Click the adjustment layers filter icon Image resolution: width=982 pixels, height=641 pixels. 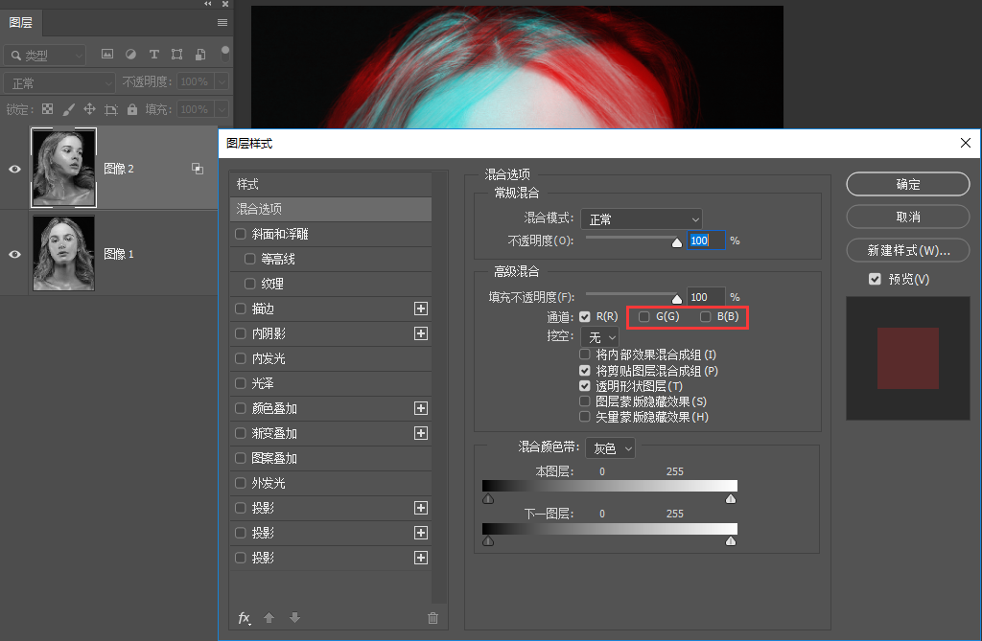(131, 55)
